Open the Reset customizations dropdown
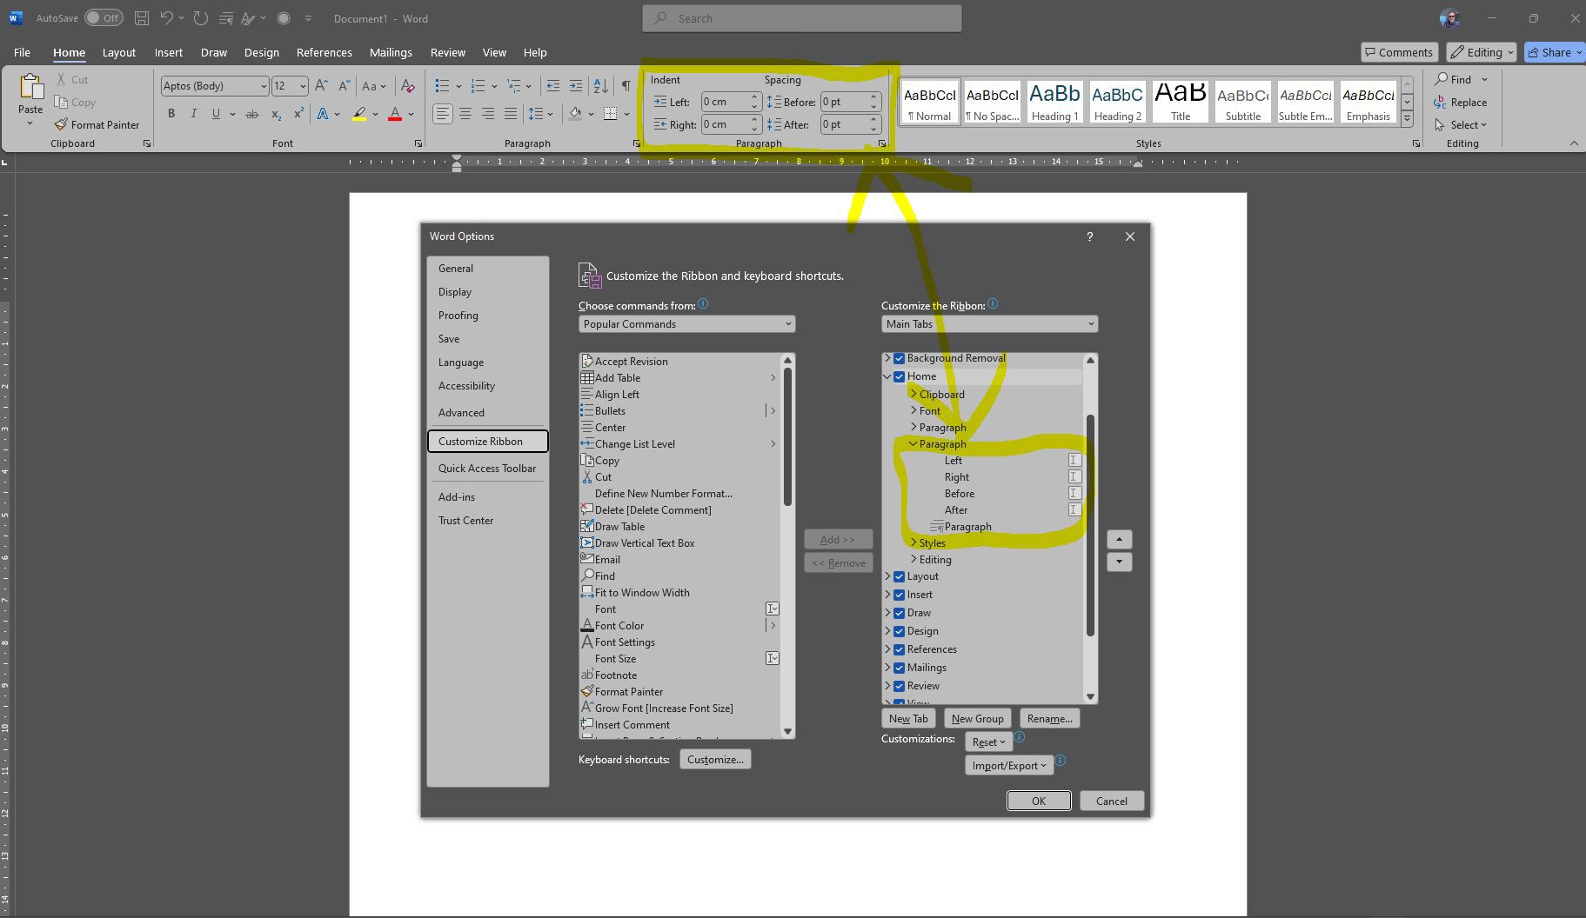Viewport: 1586px width, 918px height. tap(988, 742)
